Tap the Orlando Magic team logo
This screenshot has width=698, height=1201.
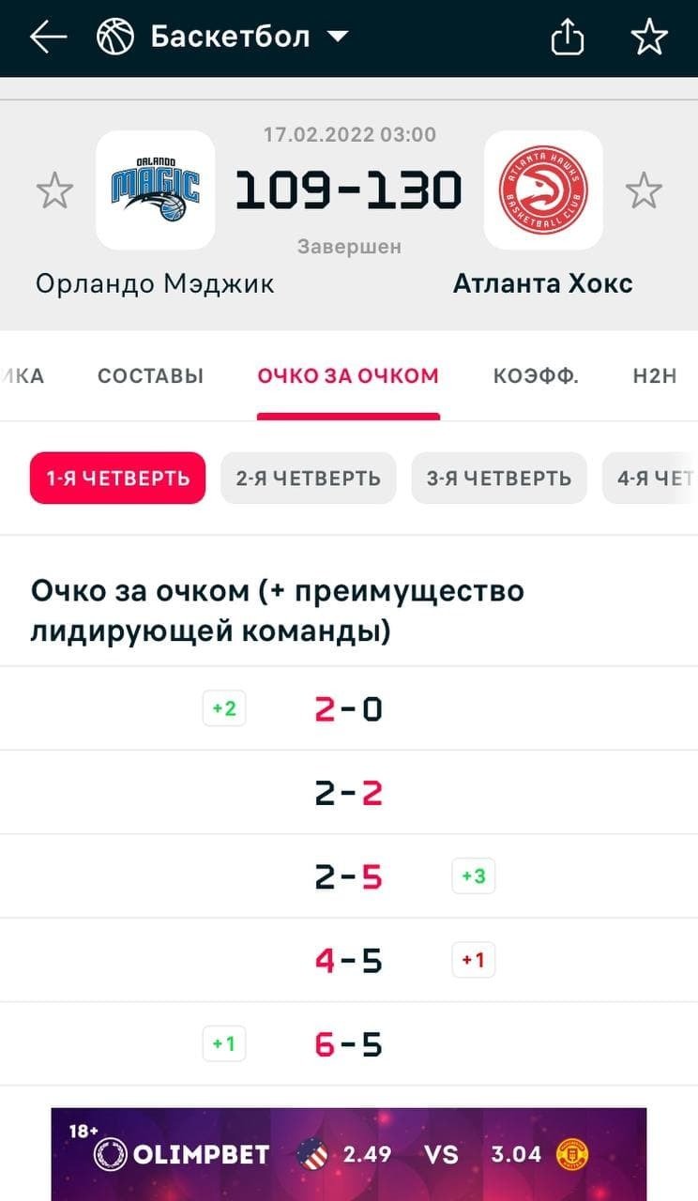click(x=156, y=190)
